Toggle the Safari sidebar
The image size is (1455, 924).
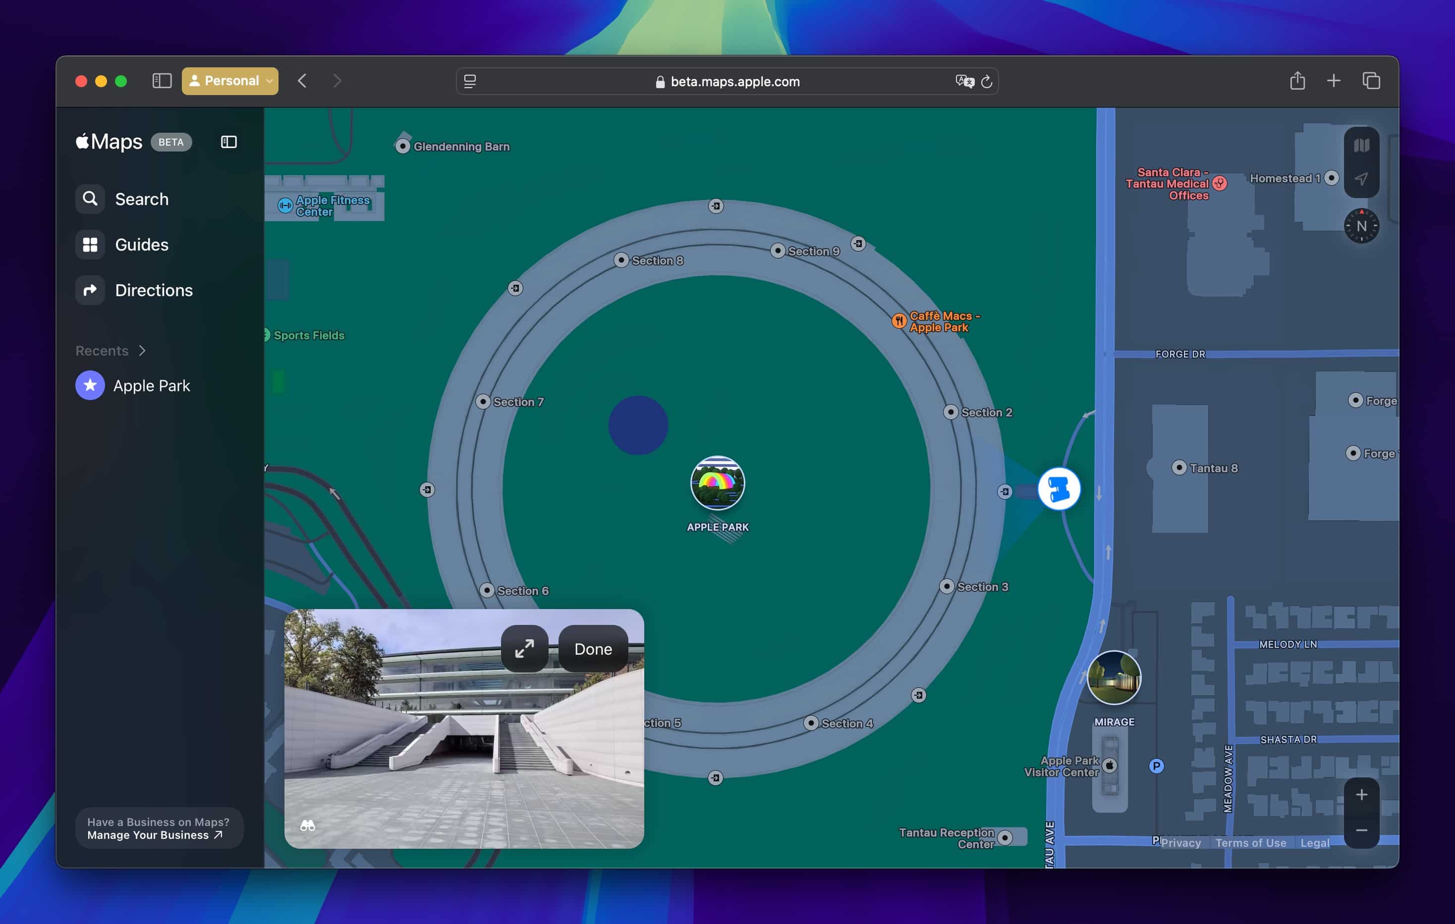click(162, 80)
